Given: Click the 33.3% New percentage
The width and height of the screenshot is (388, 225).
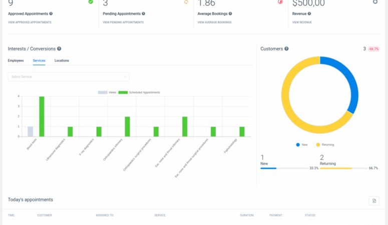Looking at the screenshot, I should (x=314, y=168).
